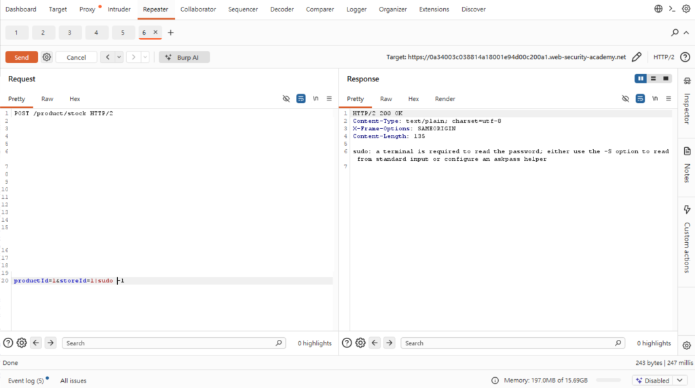Toggle show newlines \n in Request
The width and height of the screenshot is (695, 388).
pyautogui.click(x=316, y=98)
